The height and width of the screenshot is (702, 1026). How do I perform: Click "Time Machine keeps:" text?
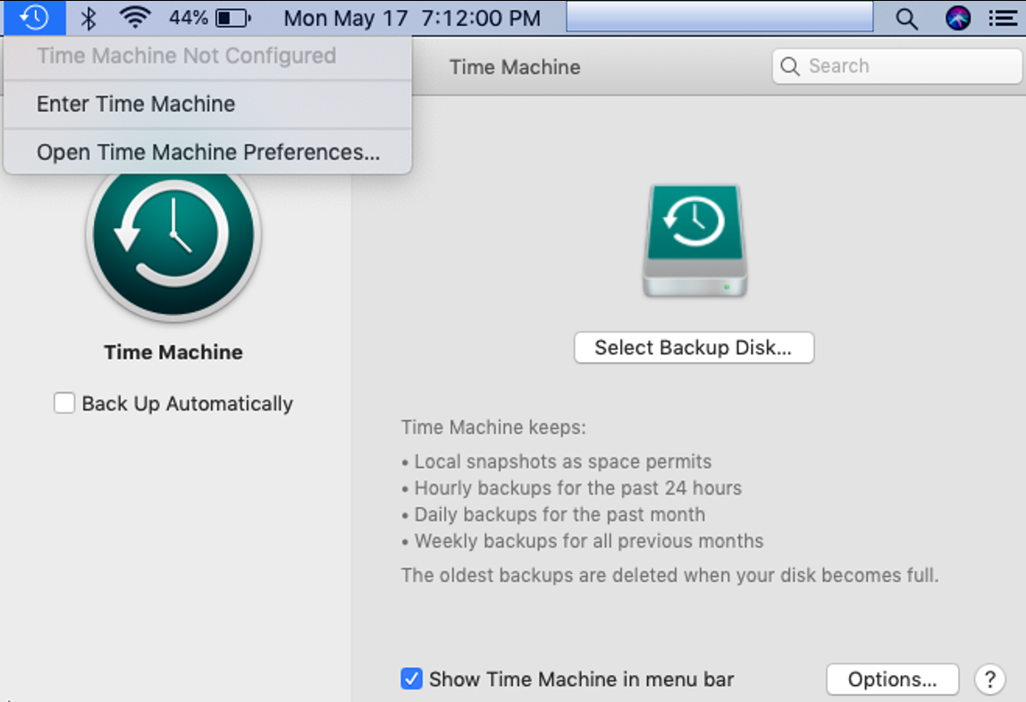(493, 427)
